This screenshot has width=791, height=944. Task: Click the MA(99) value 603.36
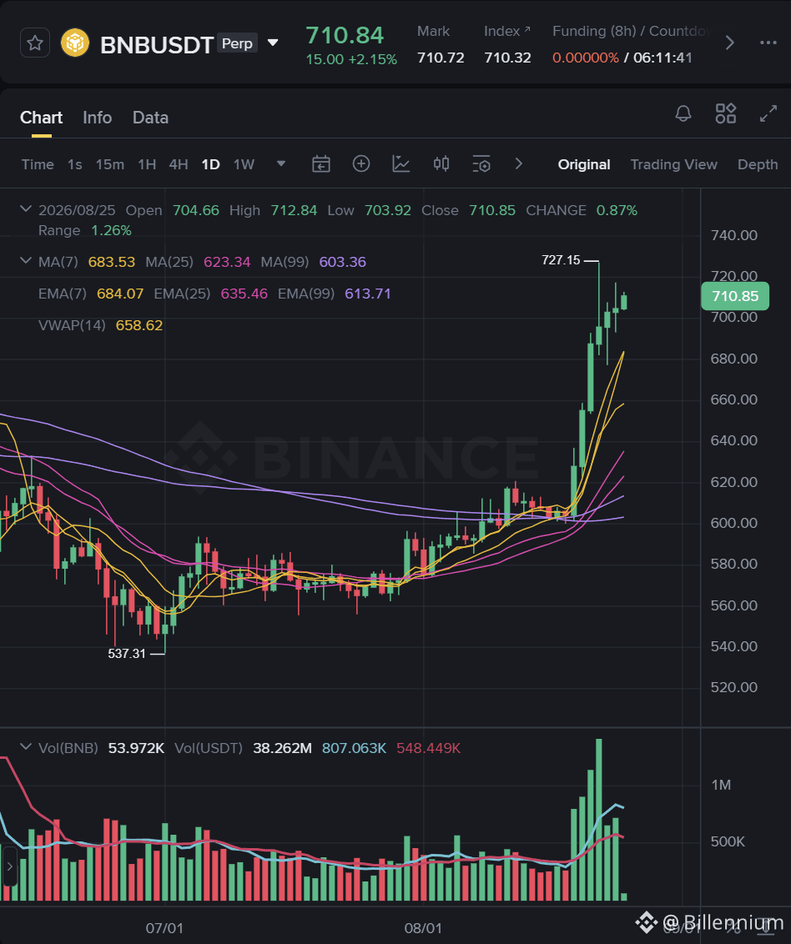point(342,262)
